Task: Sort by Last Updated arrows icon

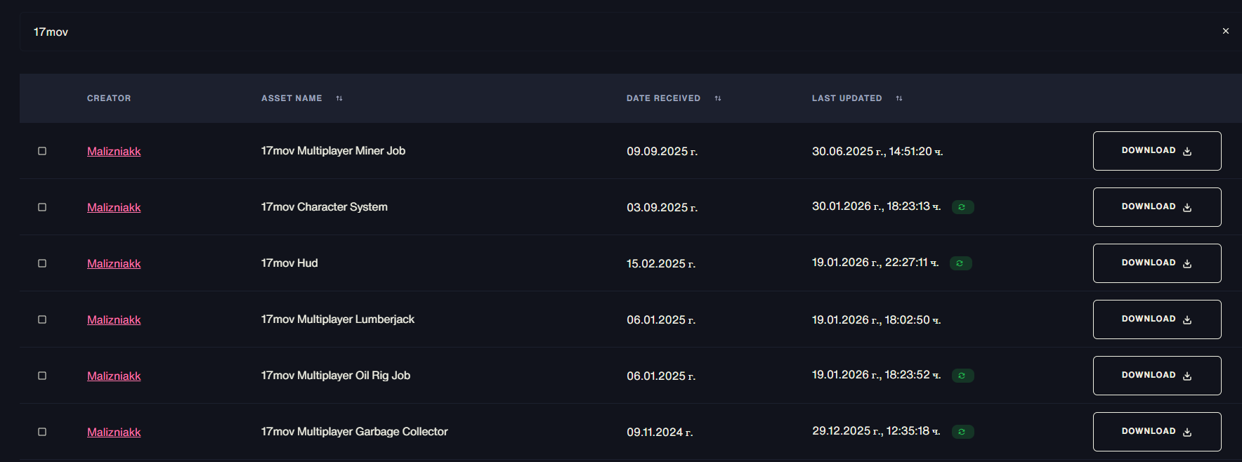Action: coord(899,98)
